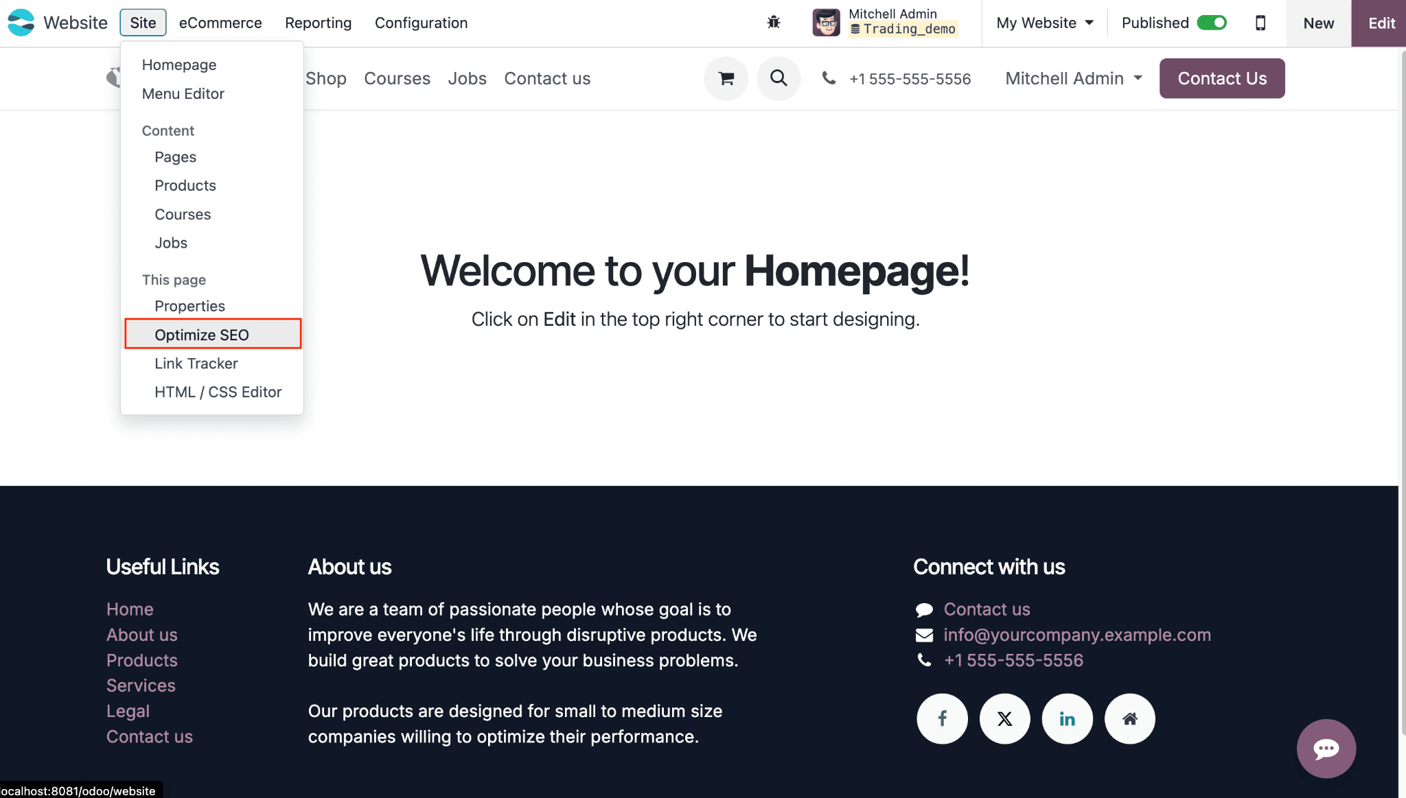The width and height of the screenshot is (1406, 798).
Task: Switch to mobile preview icon
Action: [1260, 23]
